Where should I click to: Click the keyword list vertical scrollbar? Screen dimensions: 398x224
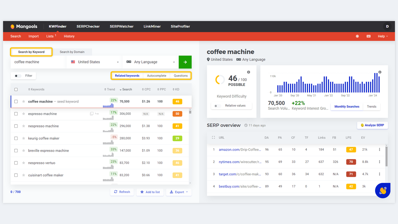pyautogui.click(x=190, y=112)
